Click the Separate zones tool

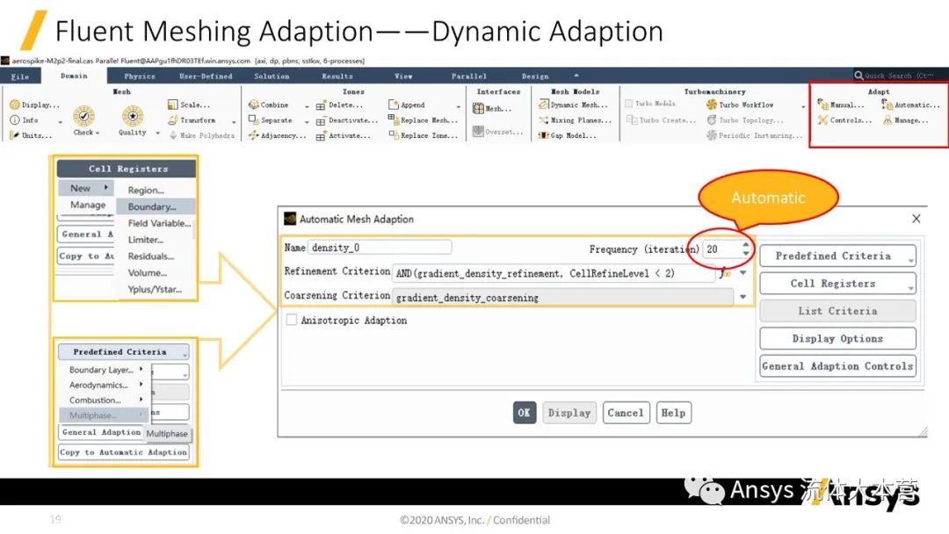[x=271, y=119]
